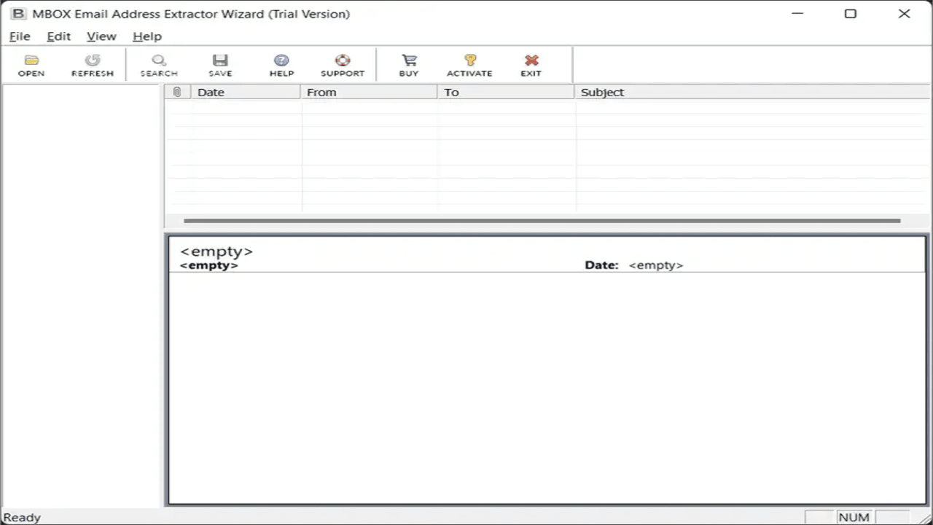Click the Exit red cross icon
Screen dimensions: 933x525
pos(531,61)
